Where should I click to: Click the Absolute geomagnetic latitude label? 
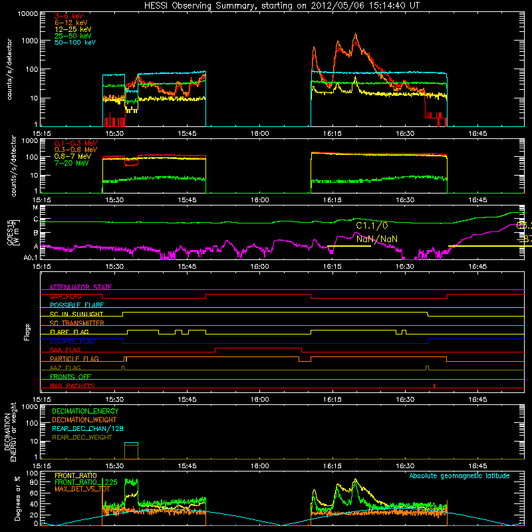[460, 475]
